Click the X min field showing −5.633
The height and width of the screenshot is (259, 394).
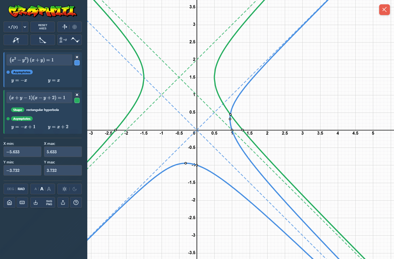tap(22, 152)
